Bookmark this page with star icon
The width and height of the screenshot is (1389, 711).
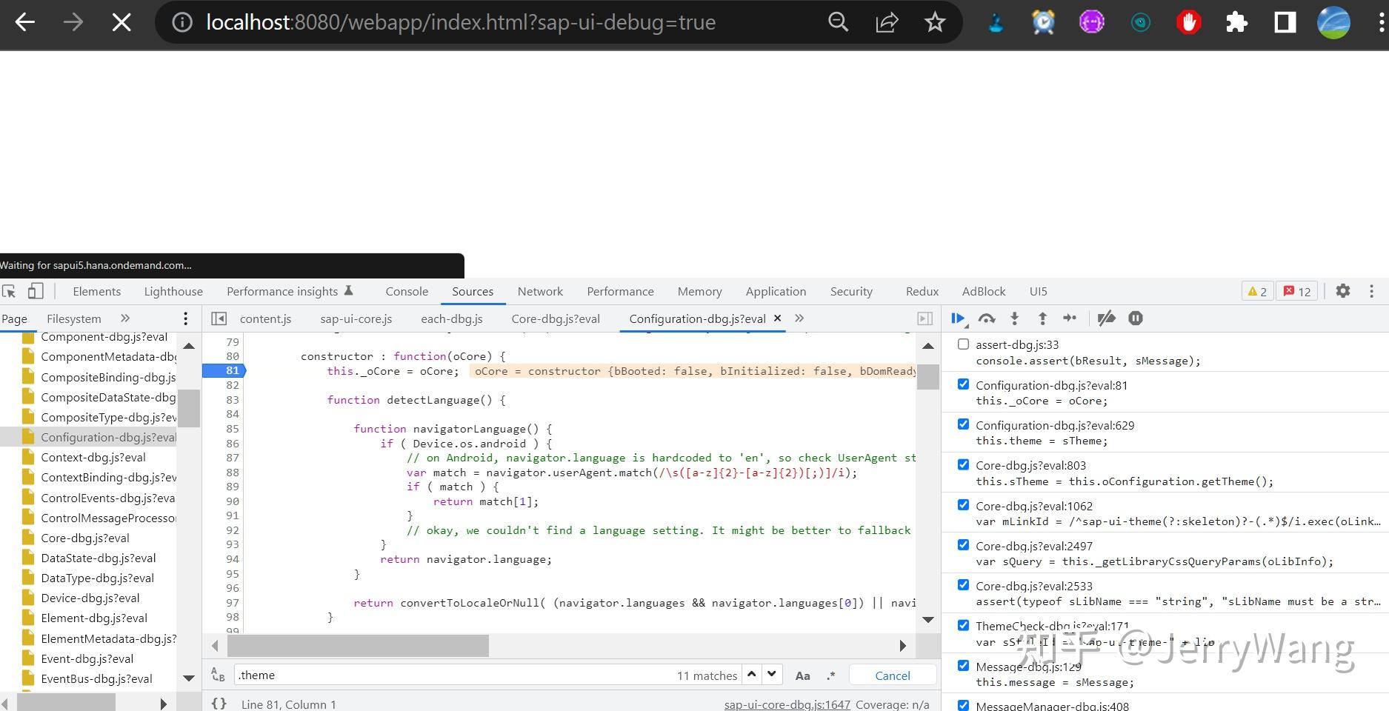(x=935, y=22)
